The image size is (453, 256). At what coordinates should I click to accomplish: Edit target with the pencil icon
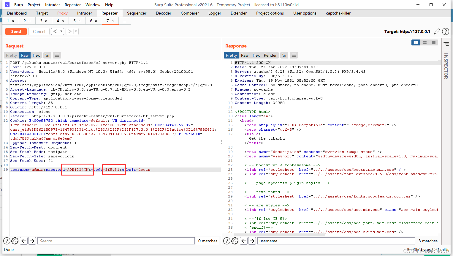[x=437, y=31]
